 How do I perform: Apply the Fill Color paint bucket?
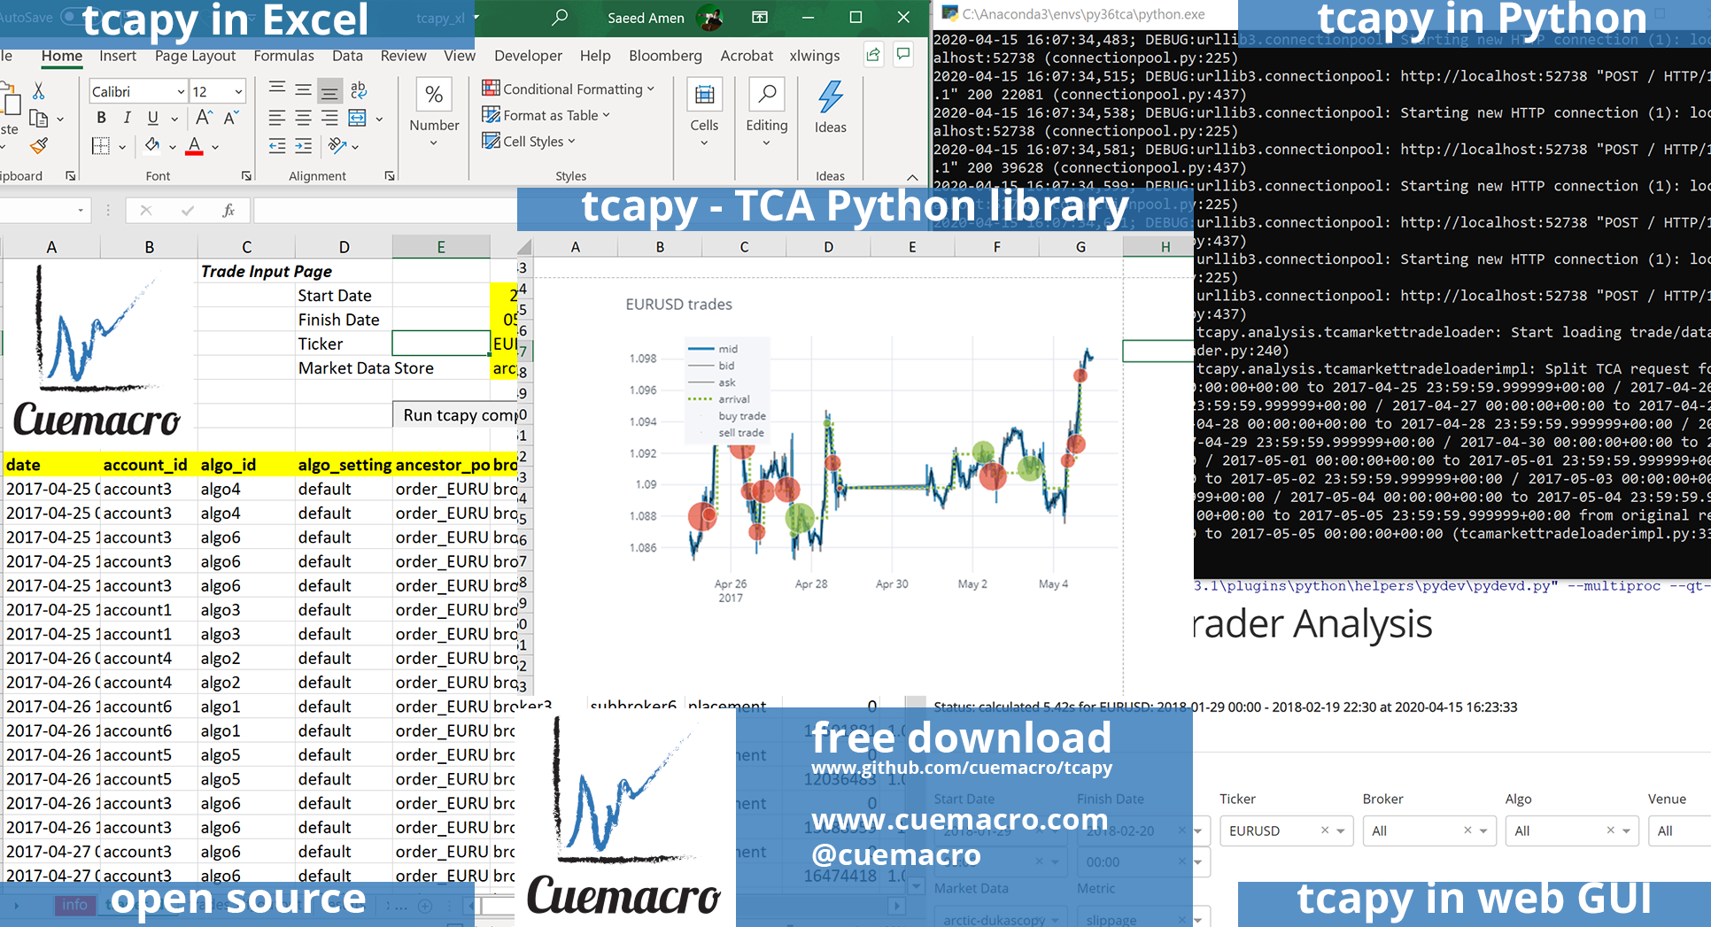click(x=152, y=145)
